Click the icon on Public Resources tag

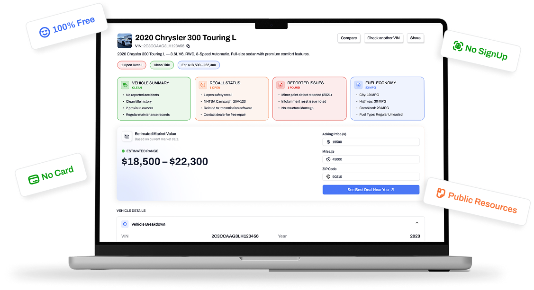[x=441, y=193]
